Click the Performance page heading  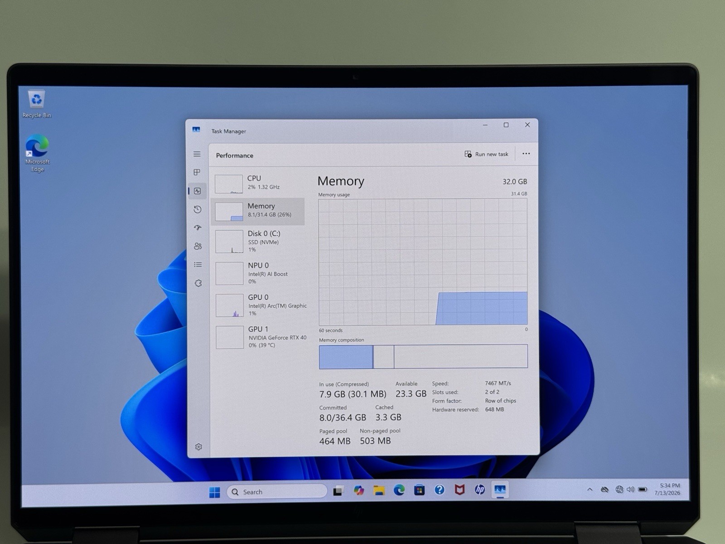(235, 155)
